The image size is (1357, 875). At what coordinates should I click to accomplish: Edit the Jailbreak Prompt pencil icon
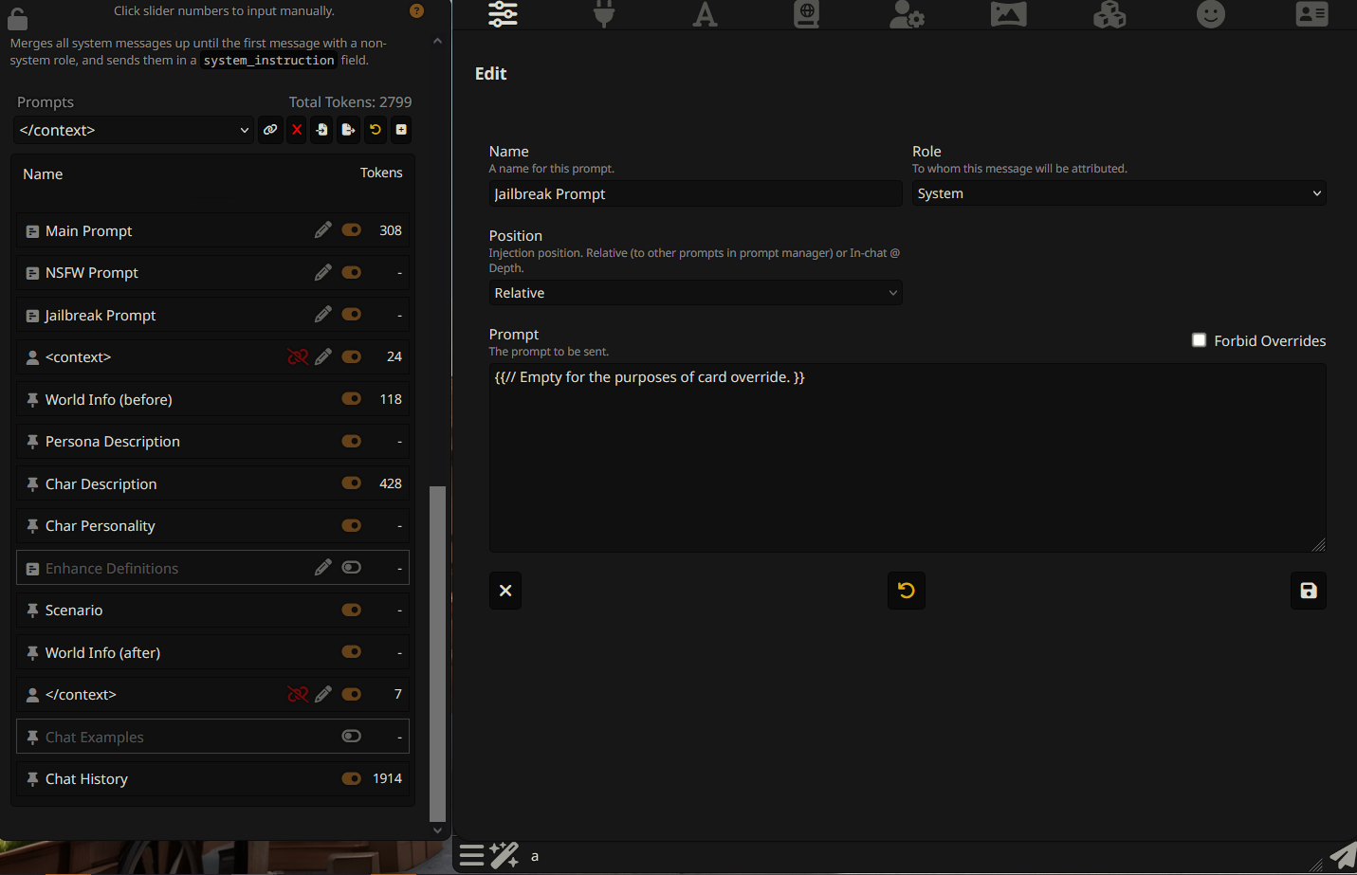[x=323, y=314]
